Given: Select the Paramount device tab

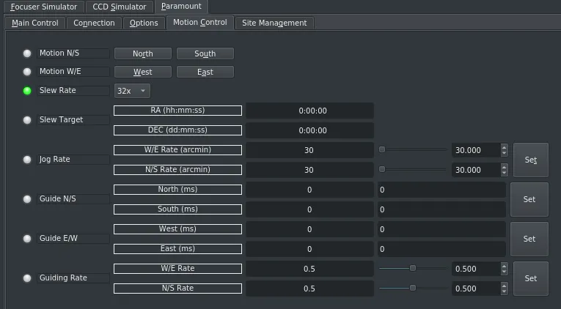Looking at the screenshot, I should (x=181, y=7).
